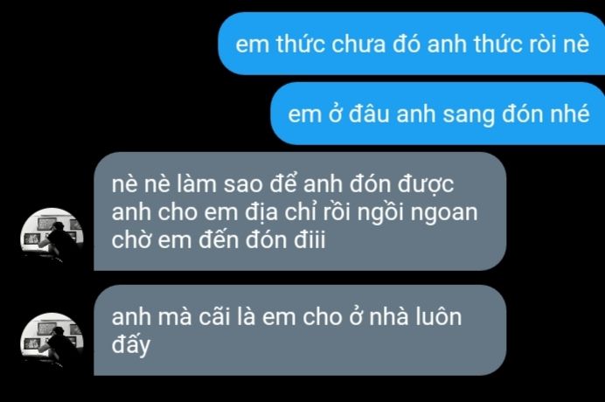Tap the gray 'nè nè làm sao để anh đón được' bubble
Screen dimensions: 605x402
pos(300,211)
